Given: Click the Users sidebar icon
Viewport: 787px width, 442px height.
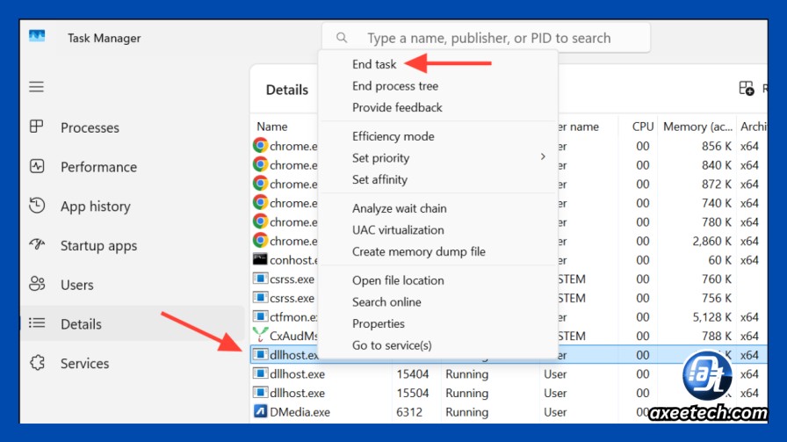Looking at the screenshot, I should coord(37,284).
